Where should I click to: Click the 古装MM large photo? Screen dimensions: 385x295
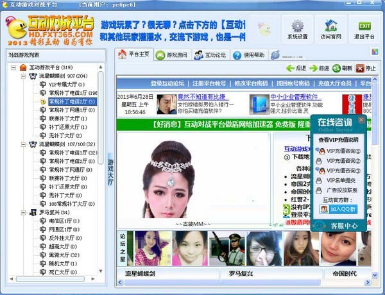click(x=167, y=179)
